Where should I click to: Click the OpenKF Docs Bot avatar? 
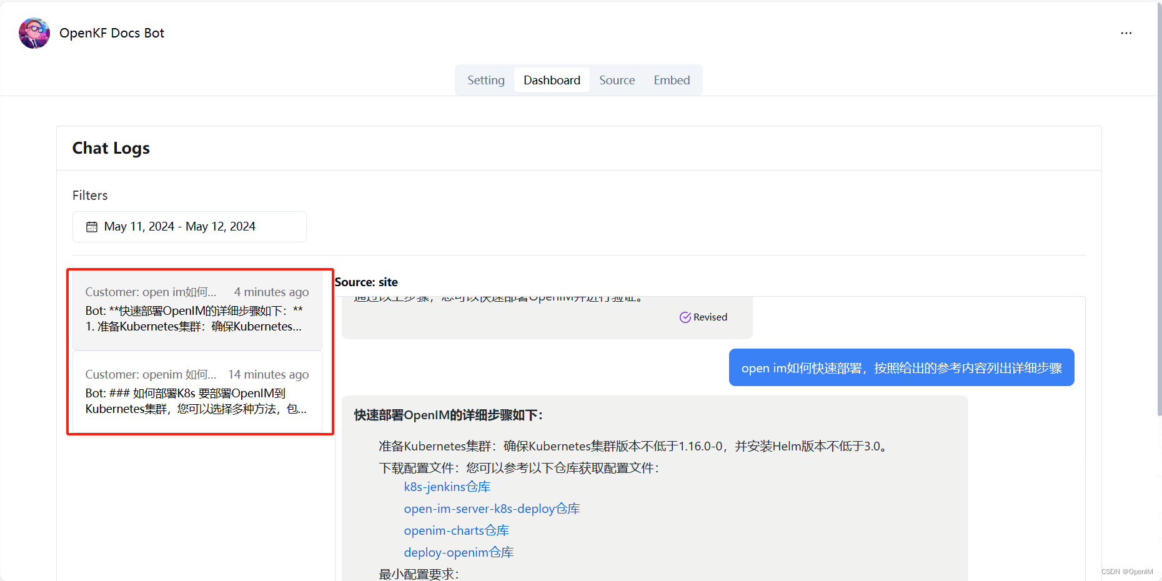(34, 33)
